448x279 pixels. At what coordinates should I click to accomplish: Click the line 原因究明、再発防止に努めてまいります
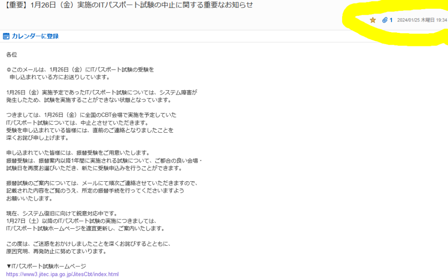[x=56, y=251]
